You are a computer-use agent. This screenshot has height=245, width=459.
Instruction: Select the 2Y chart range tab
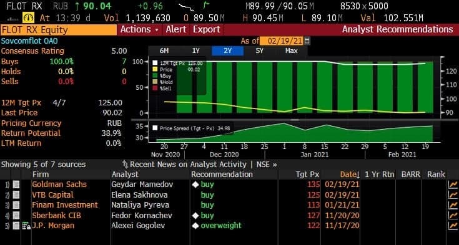click(227, 50)
